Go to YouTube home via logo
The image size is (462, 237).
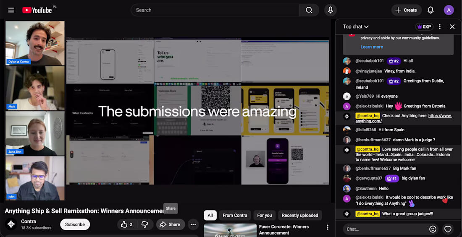(37, 10)
